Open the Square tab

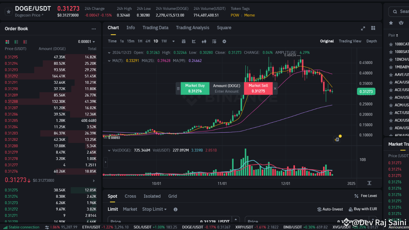pyautogui.click(x=224, y=28)
